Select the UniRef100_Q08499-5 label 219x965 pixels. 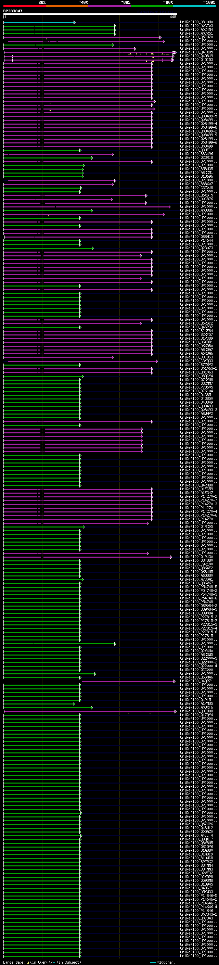click(x=198, y=116)
